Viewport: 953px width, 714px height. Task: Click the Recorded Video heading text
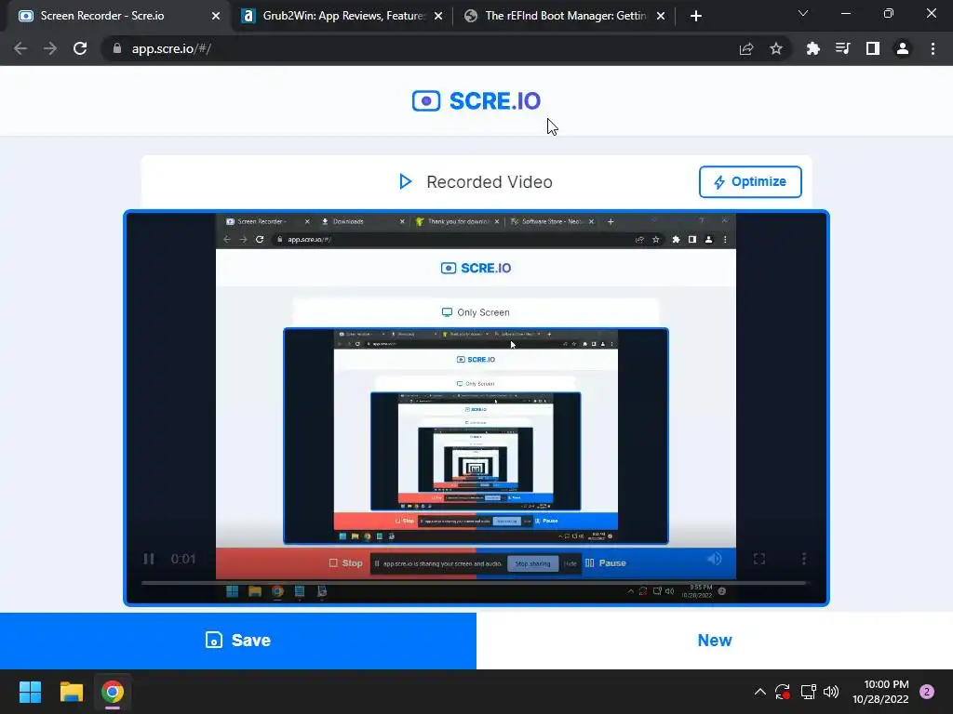click(490, 181)
